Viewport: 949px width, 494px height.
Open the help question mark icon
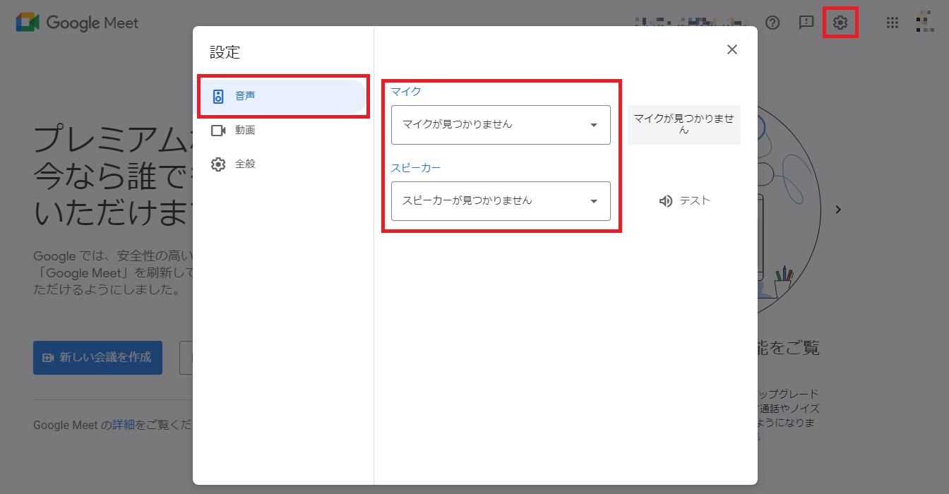point(772,23)
